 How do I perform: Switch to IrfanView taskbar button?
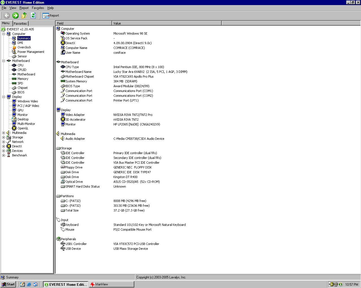point(111,284)
